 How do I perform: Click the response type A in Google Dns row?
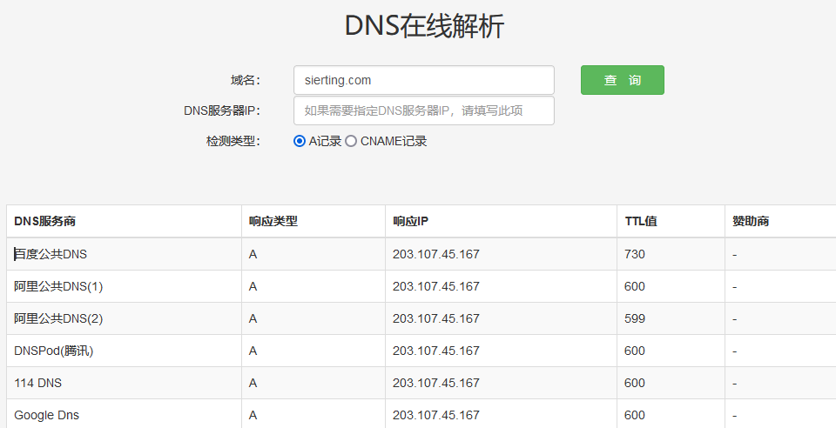coord(253,415)
